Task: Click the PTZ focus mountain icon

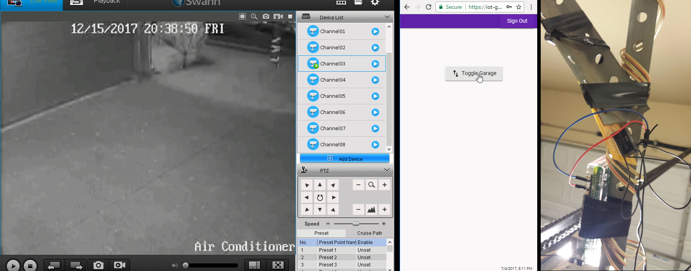Action: pyautogui.click(x=372, y=209)
